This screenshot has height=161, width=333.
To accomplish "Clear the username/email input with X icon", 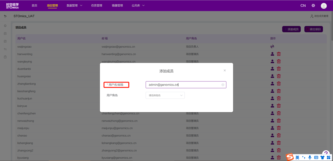I will coord(223,85).
